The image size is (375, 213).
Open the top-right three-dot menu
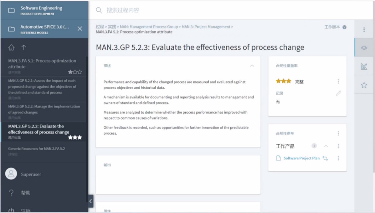coord(364,29)
